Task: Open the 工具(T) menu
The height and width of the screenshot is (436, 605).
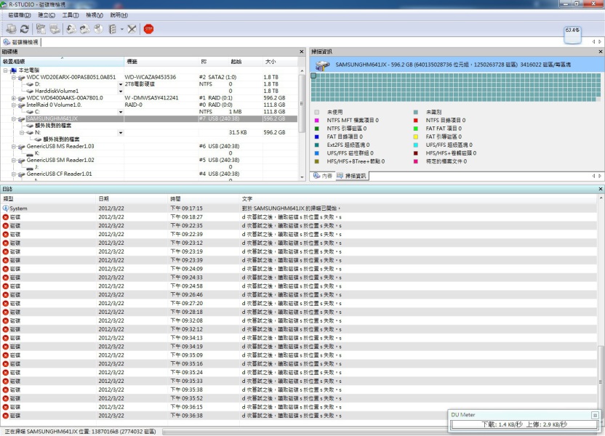Action: point(71,15)
